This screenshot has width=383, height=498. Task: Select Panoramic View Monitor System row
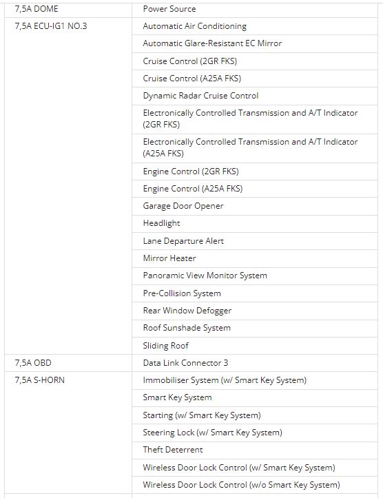pos(255,276)
